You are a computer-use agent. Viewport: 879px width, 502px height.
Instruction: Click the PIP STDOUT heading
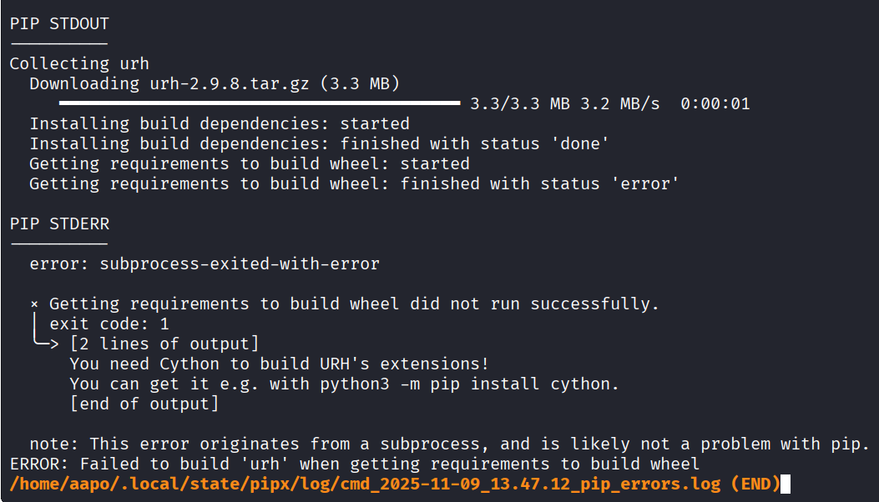click(x=58, y=23)
